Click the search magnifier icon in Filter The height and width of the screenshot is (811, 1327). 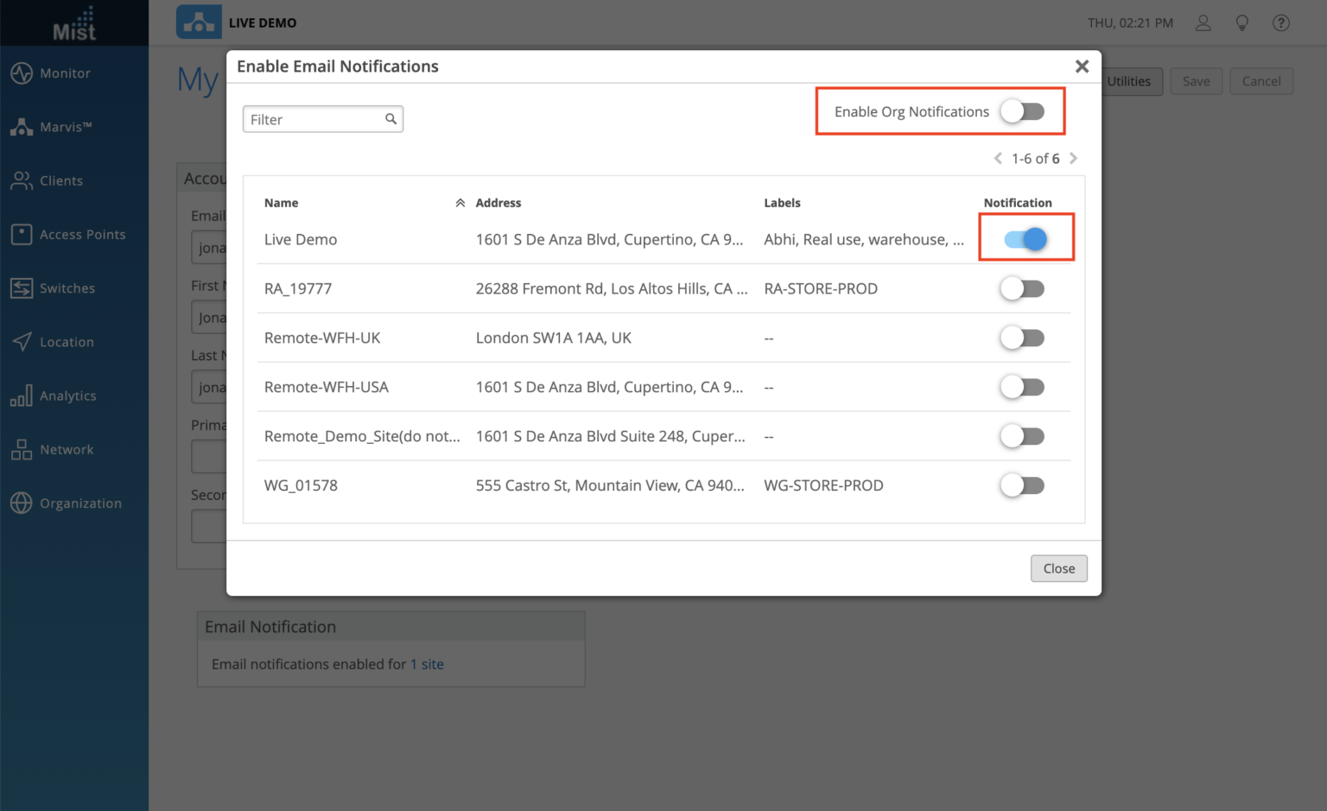click(x=390, y=119)
